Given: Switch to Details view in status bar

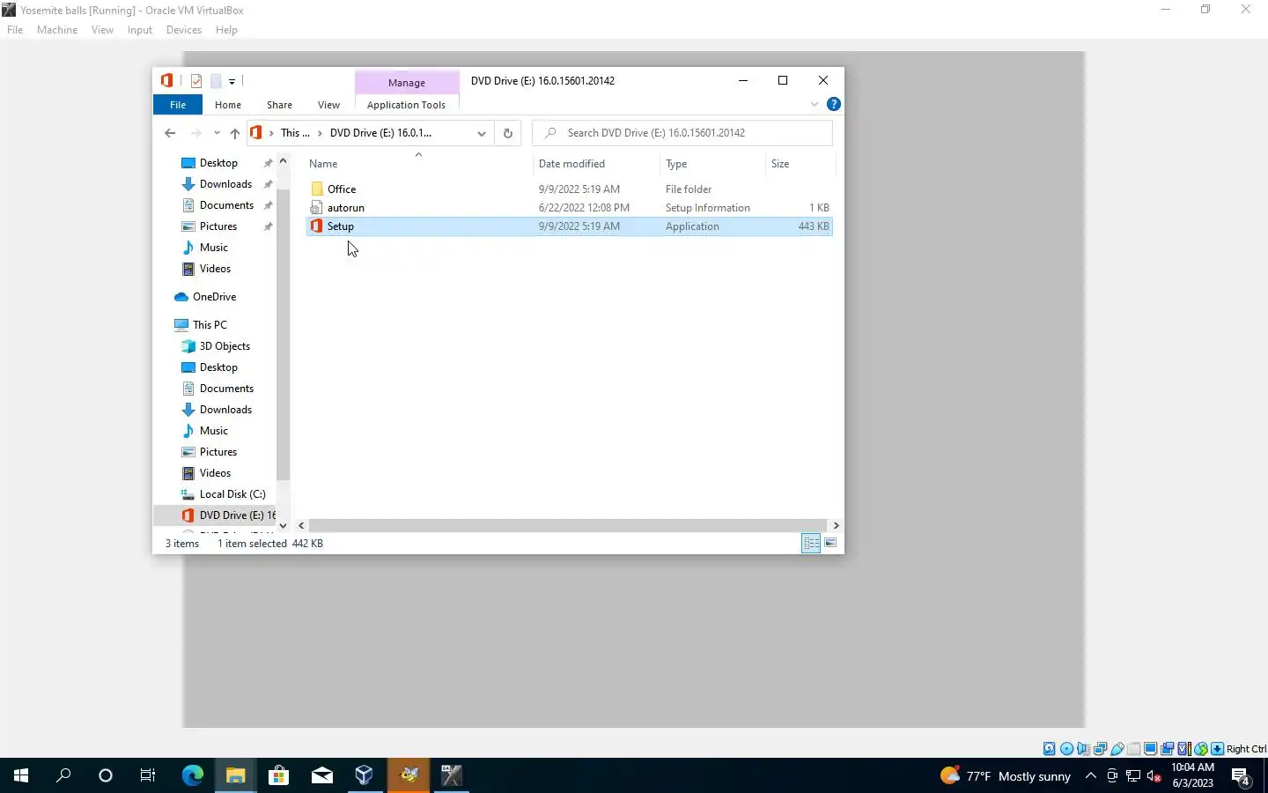Looking at the screenshot, I should click(x=811, y=543).
